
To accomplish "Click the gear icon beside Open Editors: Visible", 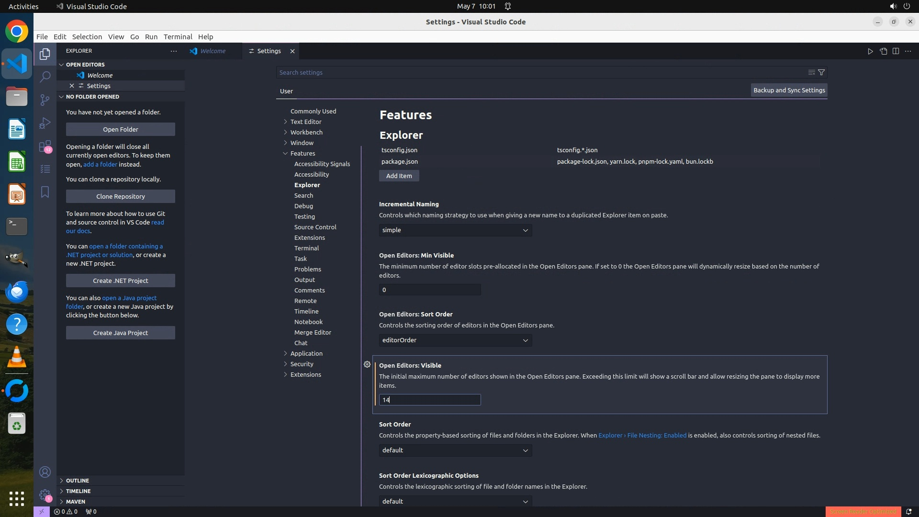I will (x=367, y=364).
